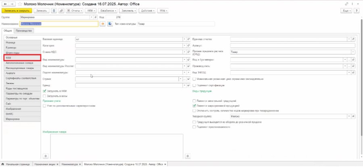Viewport: 363px width, 167px height.
Task: Click the Записать button
Action: pyautogui.click(x=42, y=10)
